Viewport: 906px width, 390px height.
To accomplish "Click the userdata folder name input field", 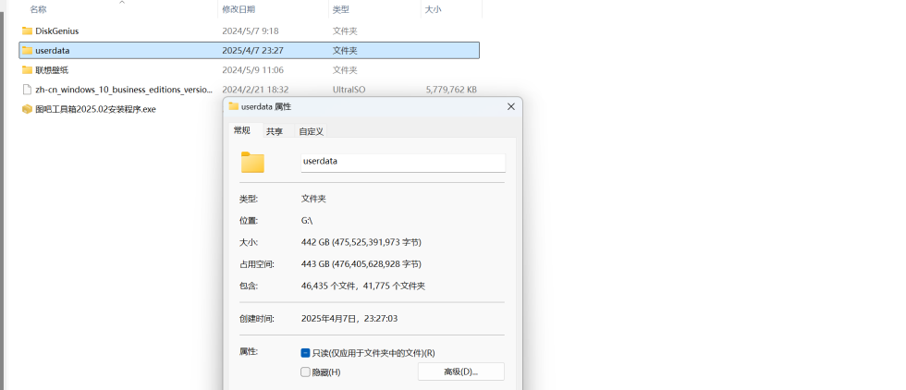I will tap(403, 163).
